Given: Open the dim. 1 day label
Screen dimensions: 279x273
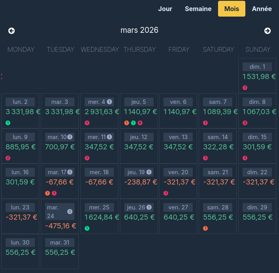Looking at the screenshot, I should 257,67.
